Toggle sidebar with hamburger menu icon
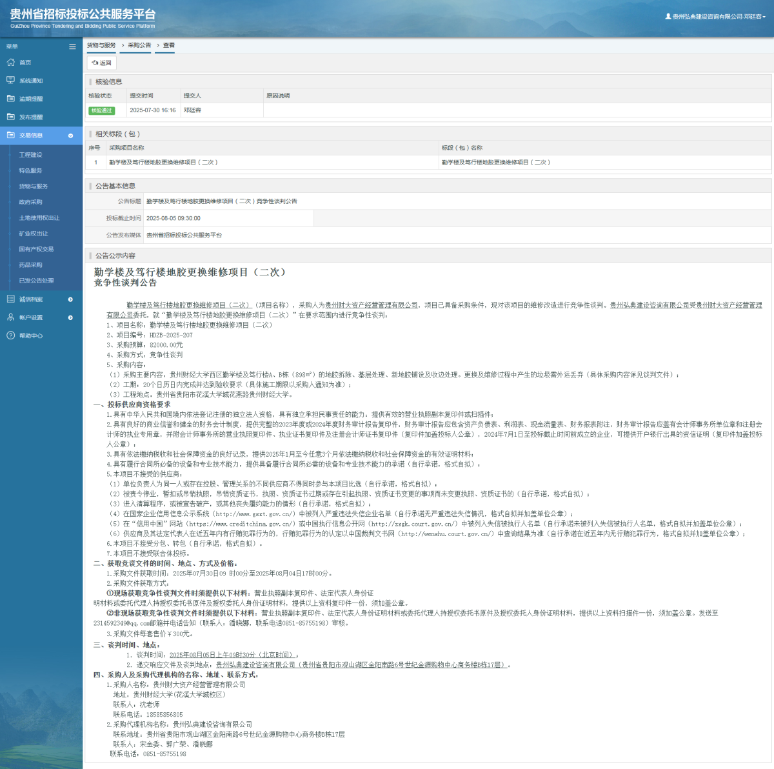The width and height of the screenshot is (774, 769). 72,46
